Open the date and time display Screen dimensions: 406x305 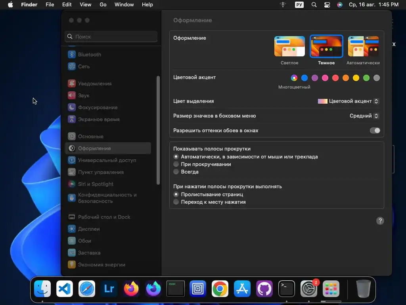coord(373,5)
